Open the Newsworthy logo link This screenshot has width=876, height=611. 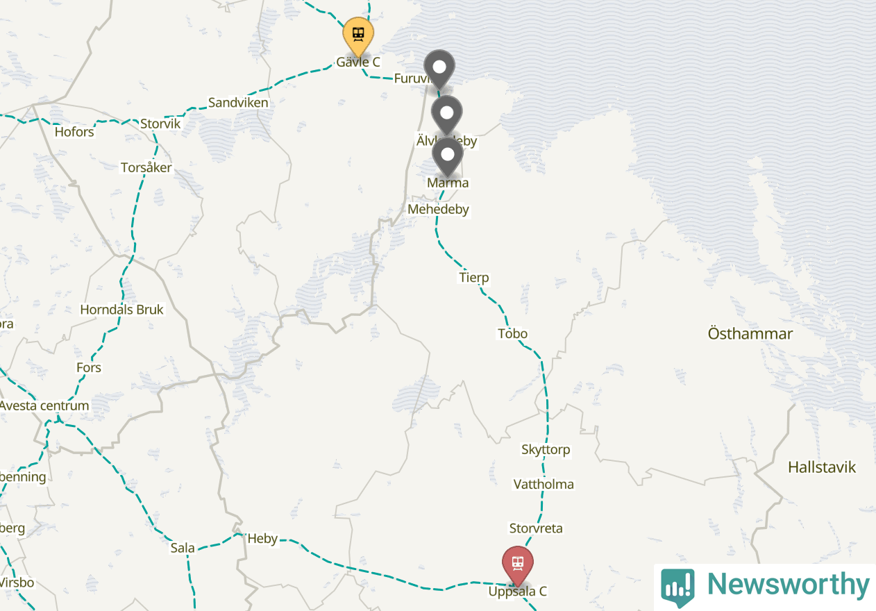click(765, 585)
